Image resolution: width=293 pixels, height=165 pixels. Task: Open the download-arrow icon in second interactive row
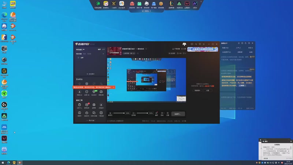pyautogui.click(x=79, y=92)
